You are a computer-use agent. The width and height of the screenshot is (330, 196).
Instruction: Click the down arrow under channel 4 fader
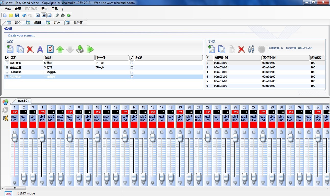42,183
